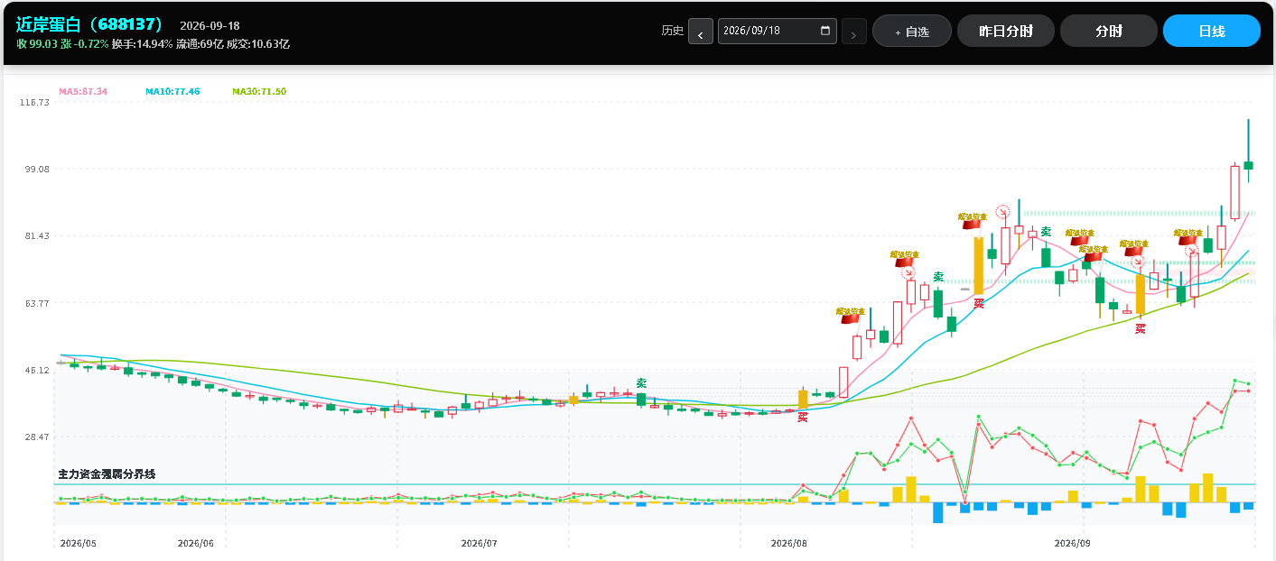Screen dimensions: 1276x561
Task: Go to the previous history date arrow
Action: (701, 32)
